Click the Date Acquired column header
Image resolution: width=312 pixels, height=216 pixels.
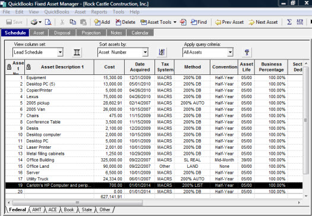140,67
